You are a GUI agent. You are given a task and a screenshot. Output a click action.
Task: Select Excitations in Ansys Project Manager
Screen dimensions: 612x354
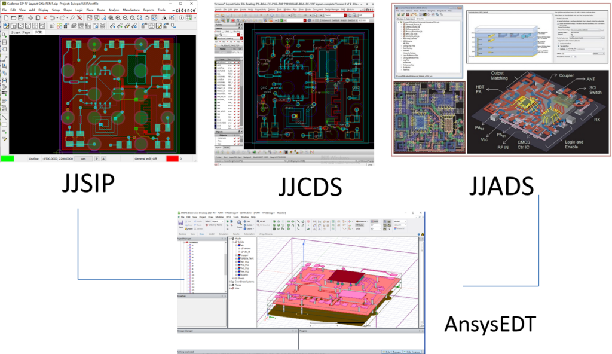click(x=193, y=242)
